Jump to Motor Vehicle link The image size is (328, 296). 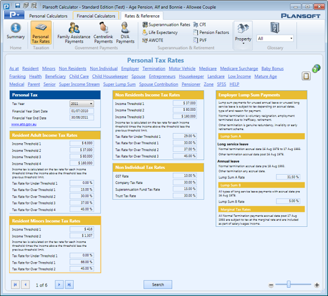(182, 69)
